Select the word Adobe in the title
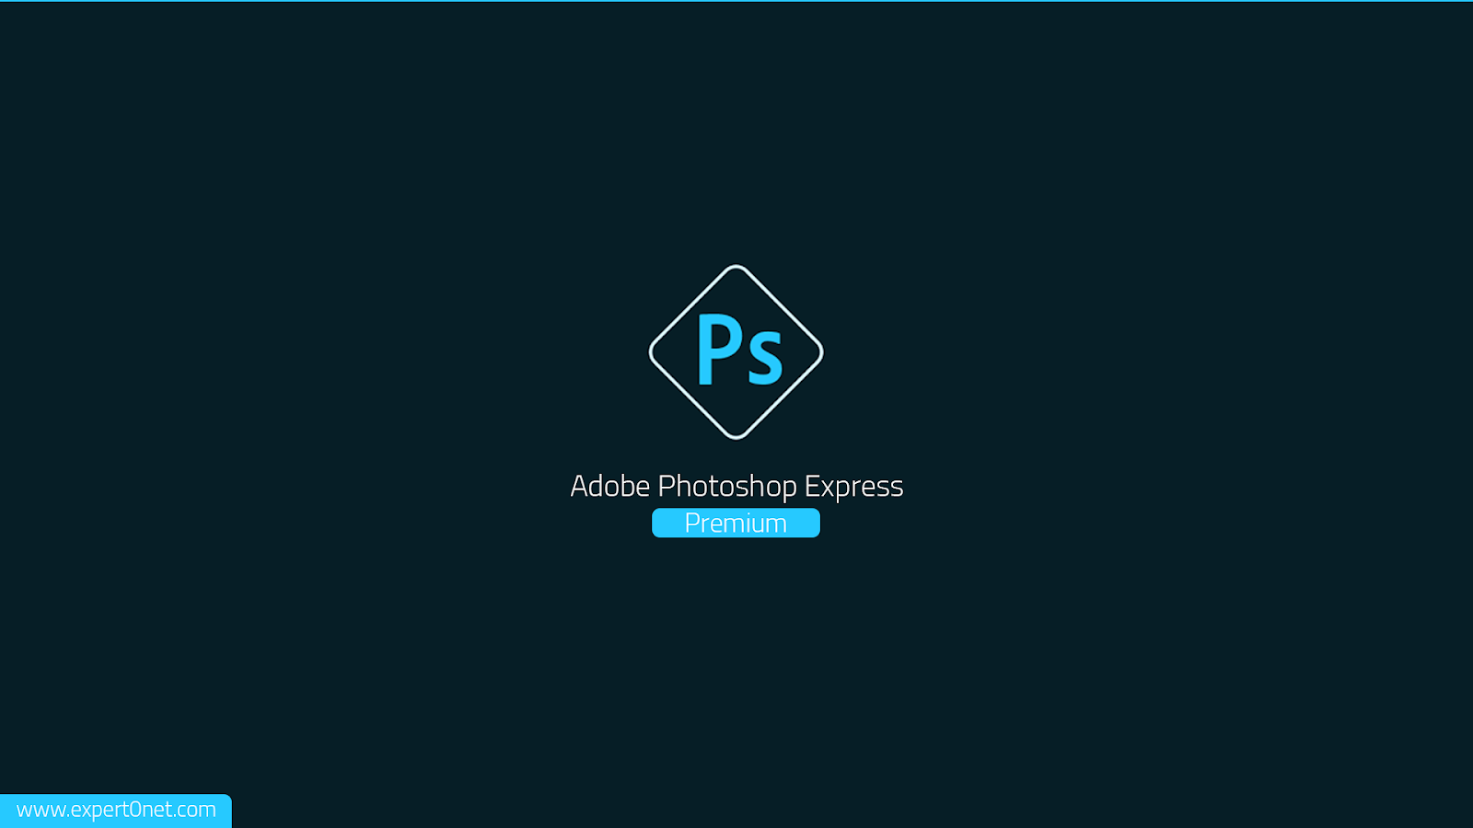1473x828 pixels. coord(609,486)
